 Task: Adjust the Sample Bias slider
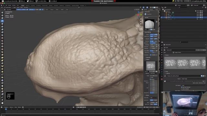point(154,93)
